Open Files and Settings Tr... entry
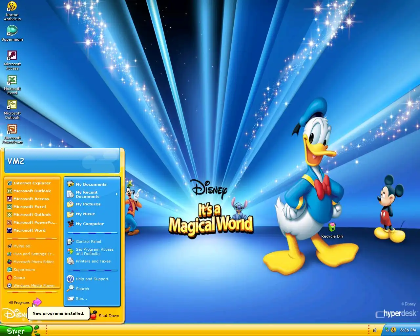 point(32,254)
